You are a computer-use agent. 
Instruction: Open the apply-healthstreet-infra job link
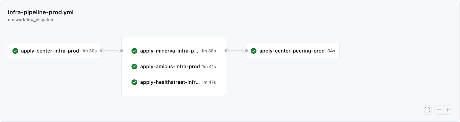(170, 82)
